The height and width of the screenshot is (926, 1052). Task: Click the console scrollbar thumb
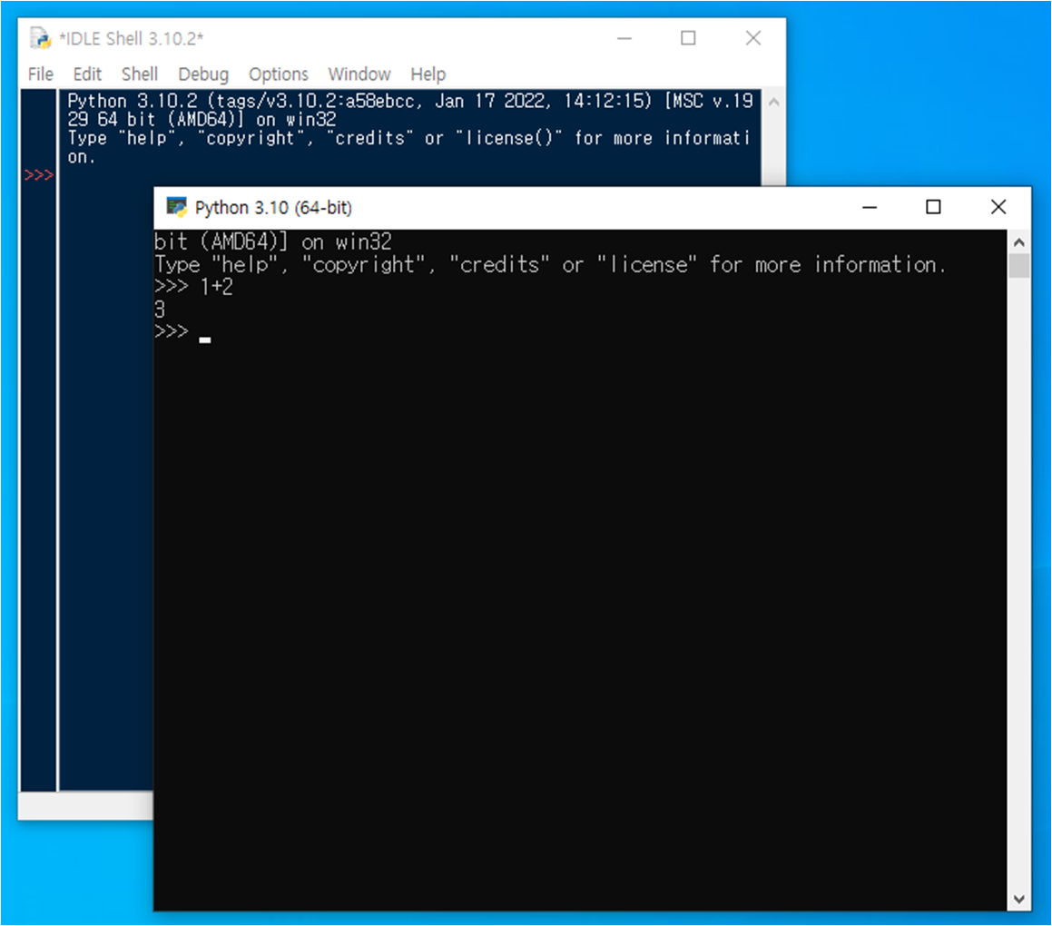(1019, 265)
